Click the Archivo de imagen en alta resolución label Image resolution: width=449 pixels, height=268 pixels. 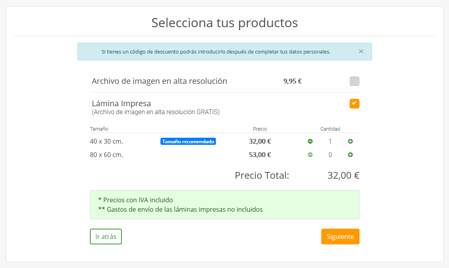pos(159,81)
